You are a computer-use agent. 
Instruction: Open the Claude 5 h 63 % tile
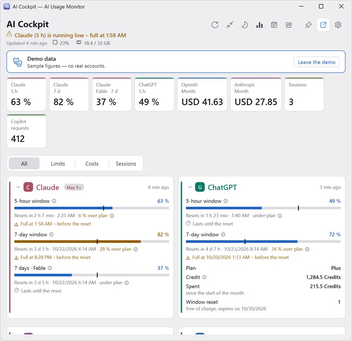click(26, 94)
